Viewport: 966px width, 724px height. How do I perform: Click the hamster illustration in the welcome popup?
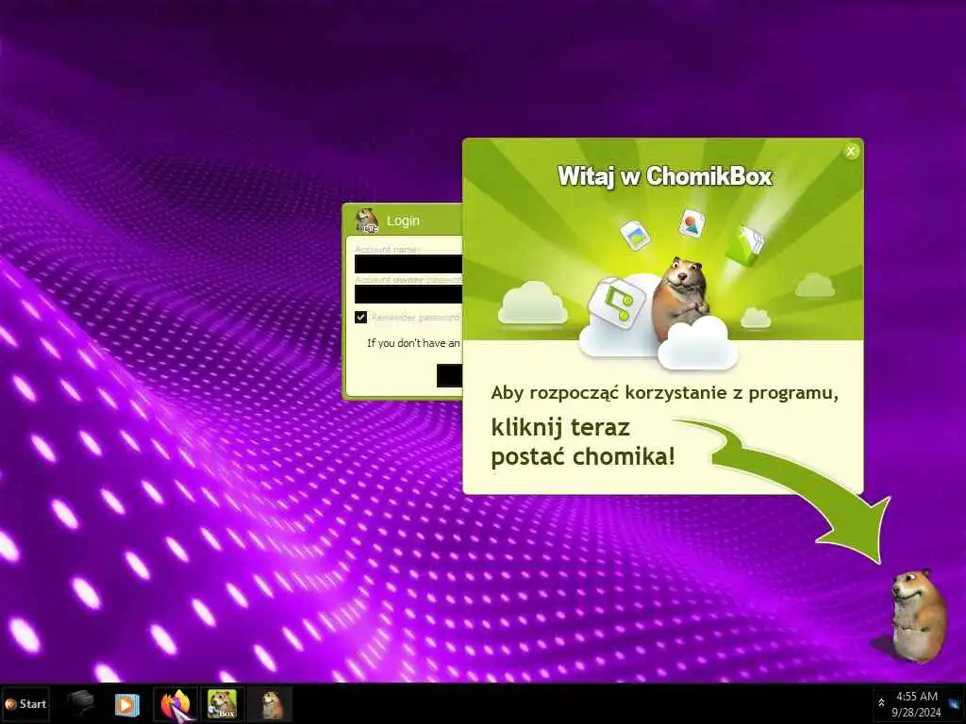681,299
